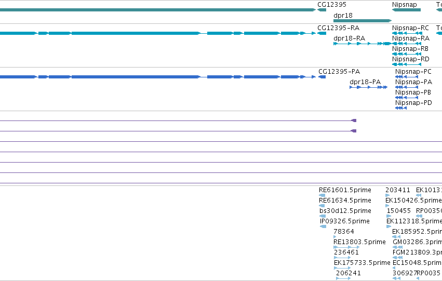
Task: Select EST label starting FGM213B09
Action: tap(417, 252)
